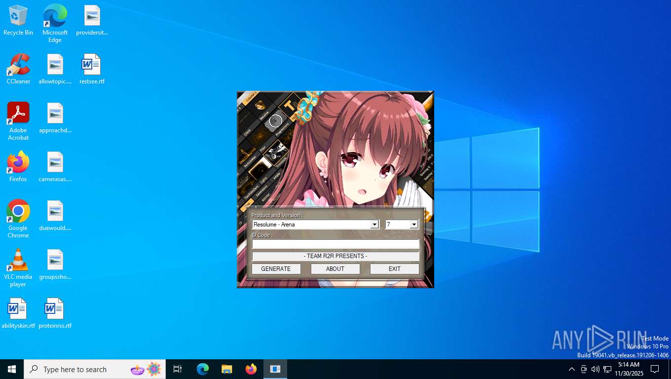Open Task View in taskbar

[x=178, y=369]
